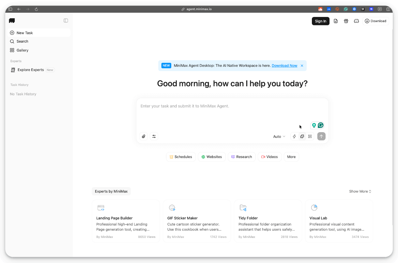Choose the Research suggestion chip

tap(242, 157)
